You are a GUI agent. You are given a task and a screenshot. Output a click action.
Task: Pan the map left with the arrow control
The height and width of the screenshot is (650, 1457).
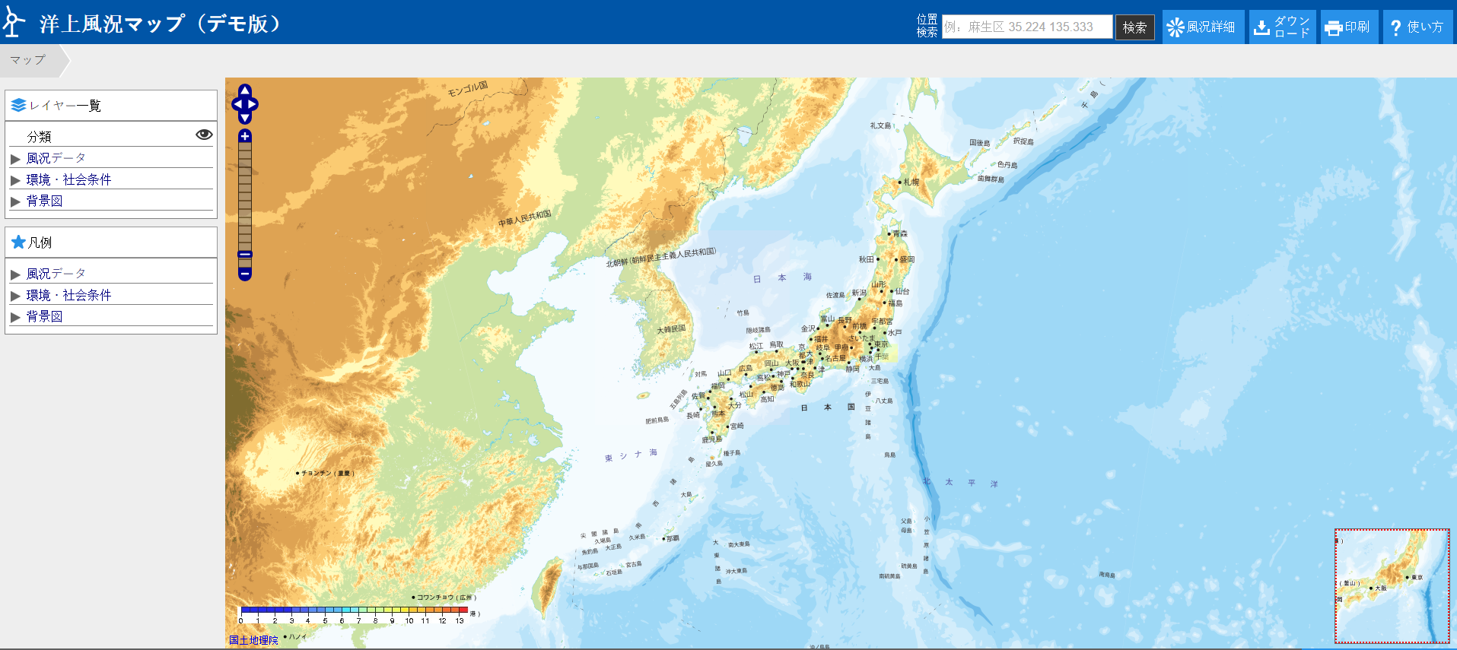tap(237, 104)
